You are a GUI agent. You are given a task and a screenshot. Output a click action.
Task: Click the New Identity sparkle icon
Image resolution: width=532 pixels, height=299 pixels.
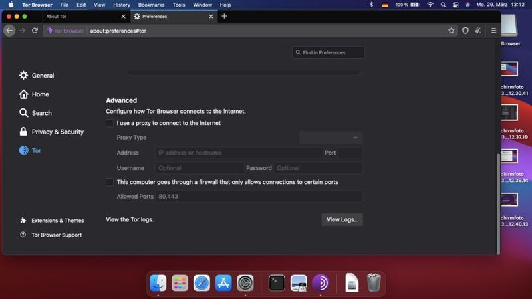477,31
